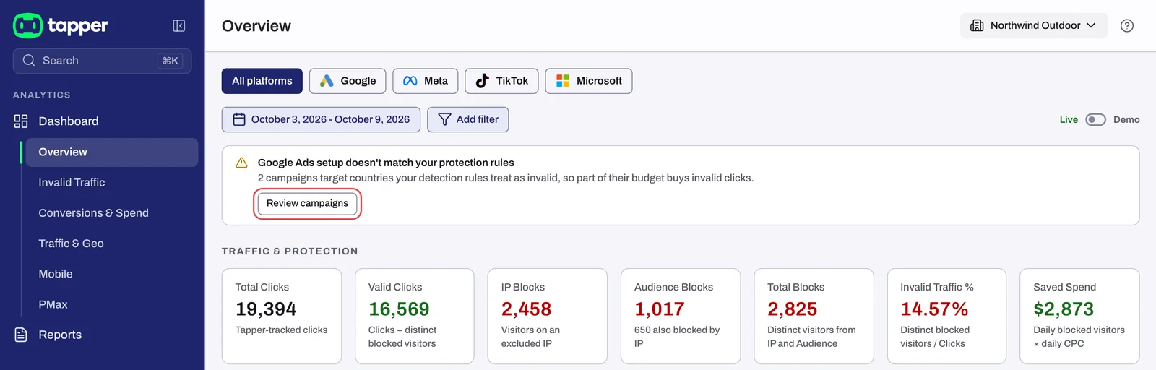Click the Microsoft logo icon
The image size is (1156, 370).
click(563, 81)
